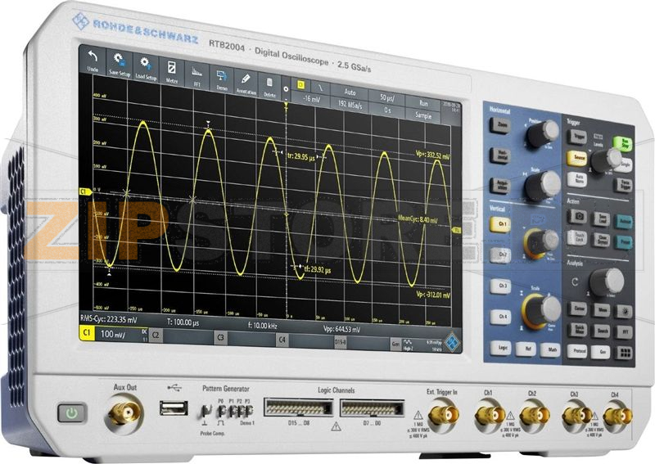The image size is (655, 464).
Task: Open the 50 µs time scale field
Action: coord(387,97)
